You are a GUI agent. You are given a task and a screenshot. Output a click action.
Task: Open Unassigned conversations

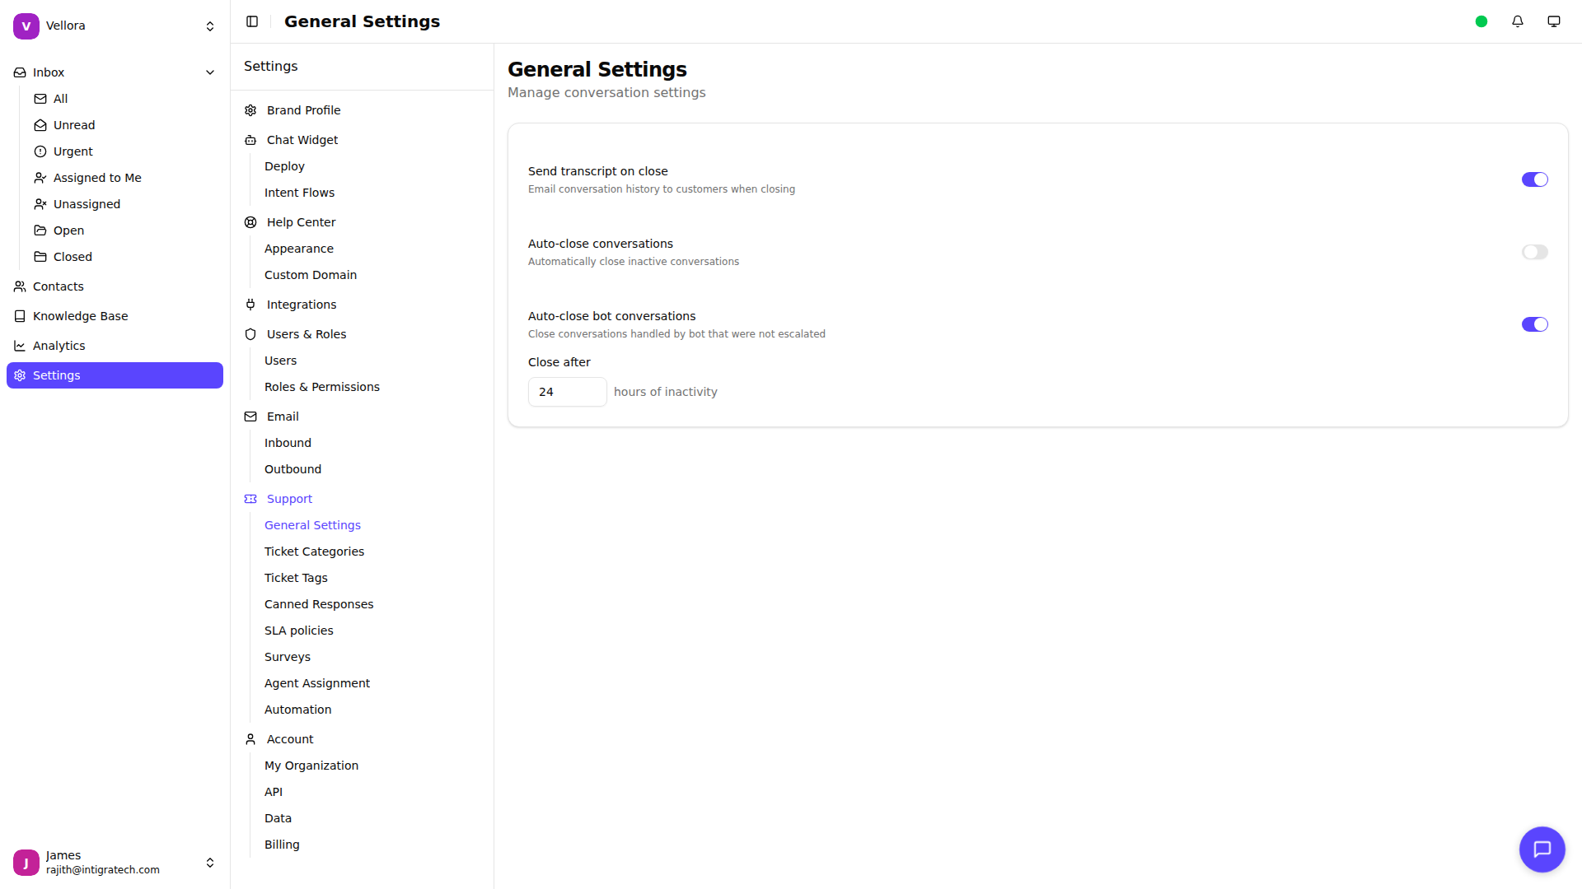point(120,204)
